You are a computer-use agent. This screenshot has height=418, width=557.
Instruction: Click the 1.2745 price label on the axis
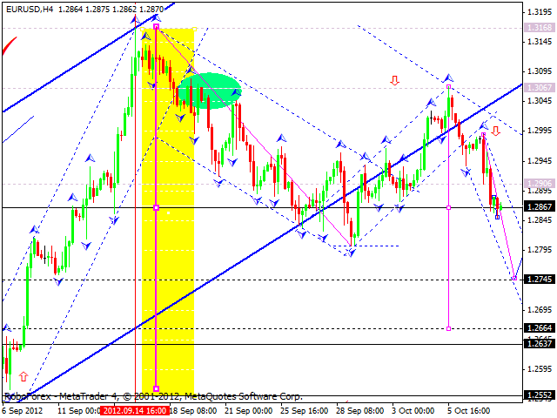(540, 280)
